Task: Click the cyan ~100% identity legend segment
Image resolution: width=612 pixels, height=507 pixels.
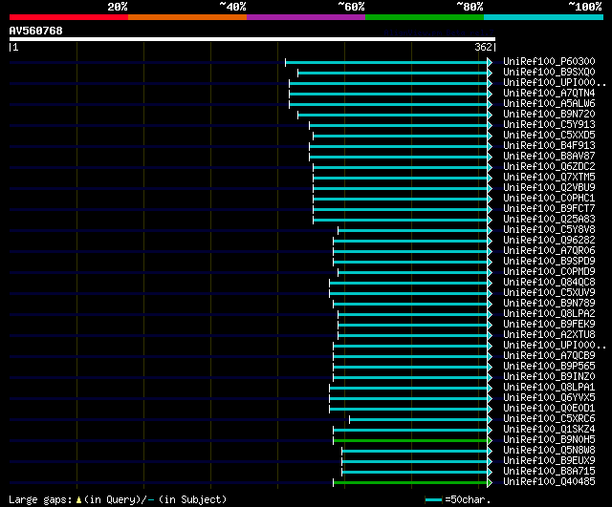Action: pyautogui.click(x=544, y=17)
